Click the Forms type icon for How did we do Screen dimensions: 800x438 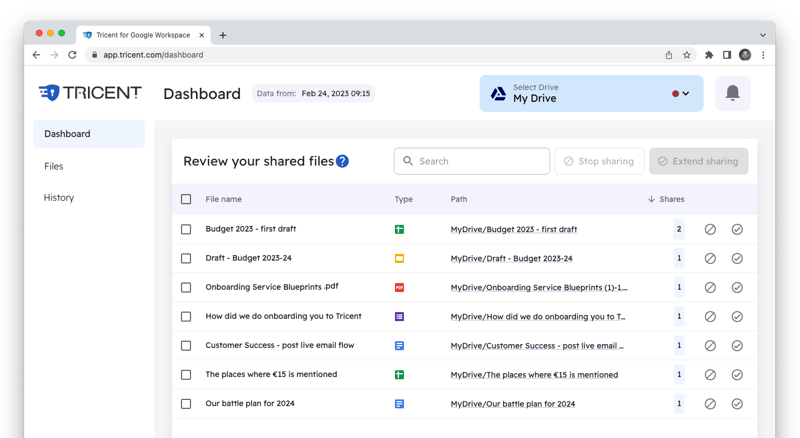click(399, 317)
